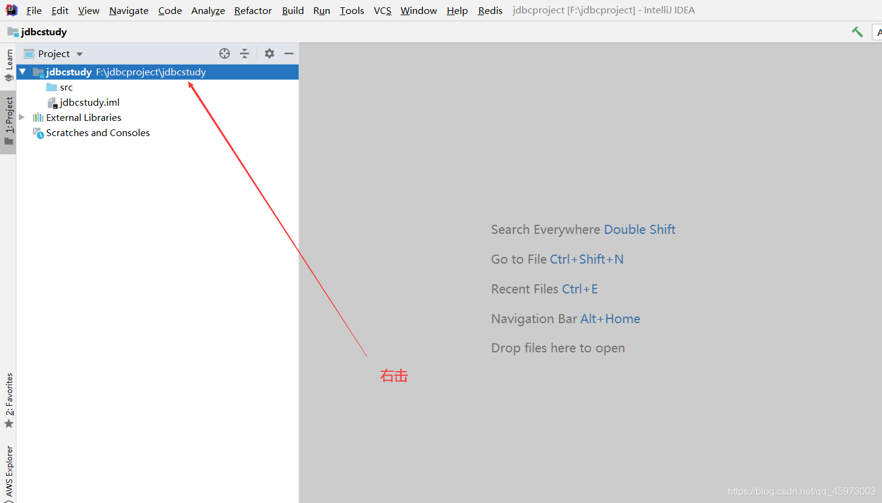Open the Window menu
The width and height of the screenshot is (882, 503).
[419, 10]
